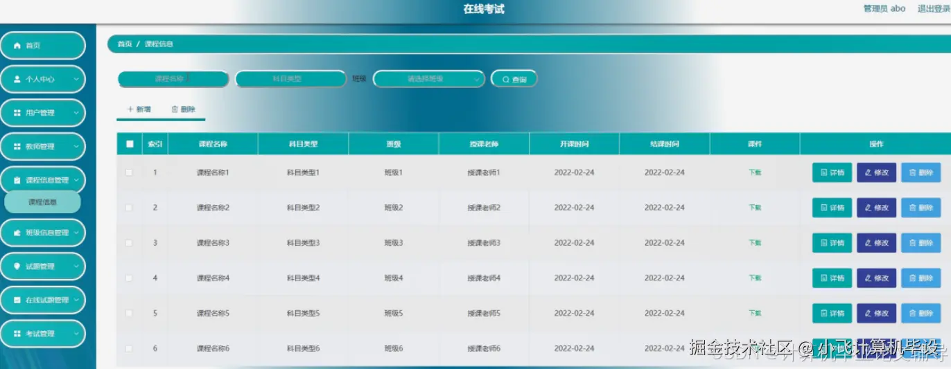Open the 请选择班级 dropdown
The image size is (951, 369).
coord(429,79)
